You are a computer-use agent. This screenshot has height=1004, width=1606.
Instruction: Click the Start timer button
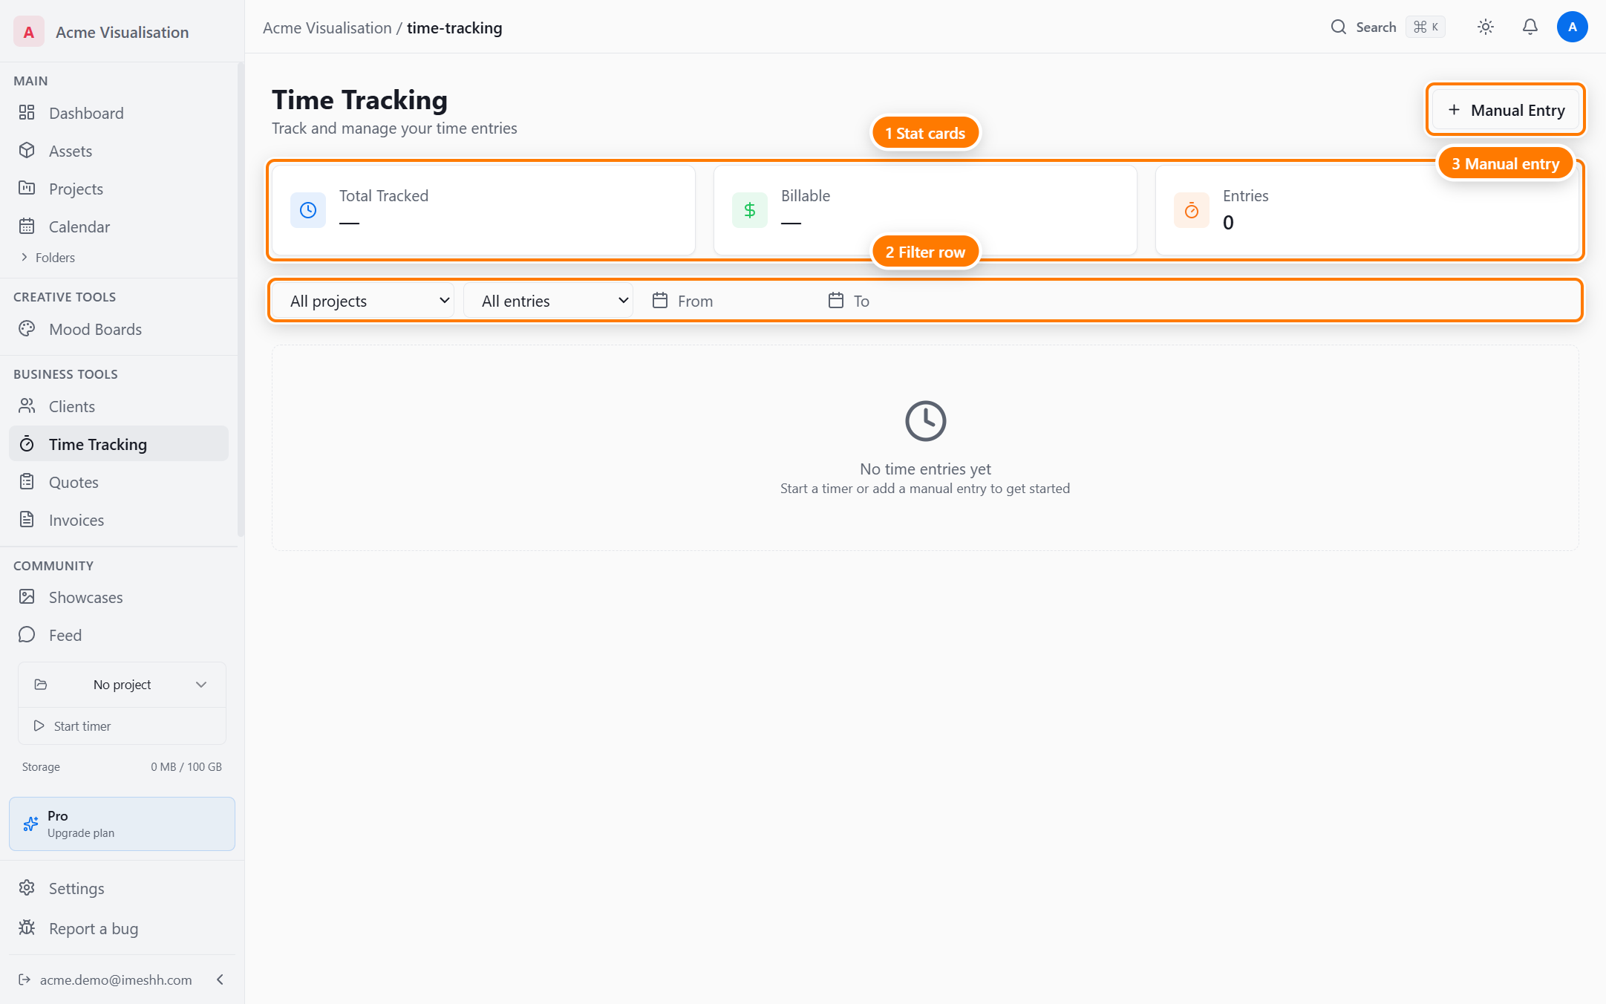pos(122,726)
